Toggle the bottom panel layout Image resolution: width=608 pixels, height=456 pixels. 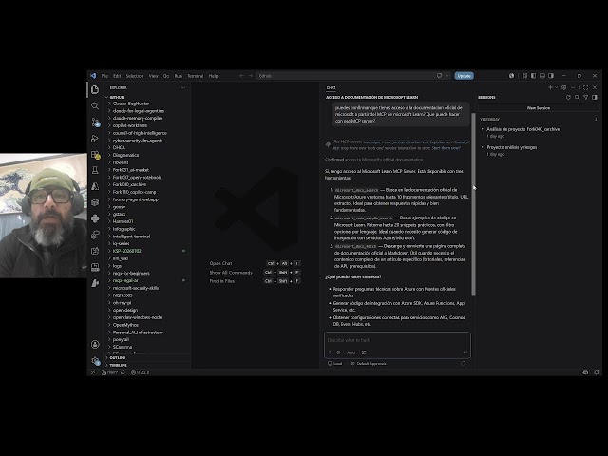click(x=542, y=76)
